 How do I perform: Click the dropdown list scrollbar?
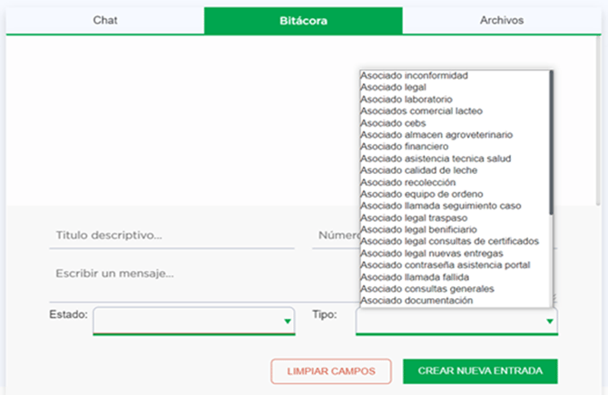point(551,136)
